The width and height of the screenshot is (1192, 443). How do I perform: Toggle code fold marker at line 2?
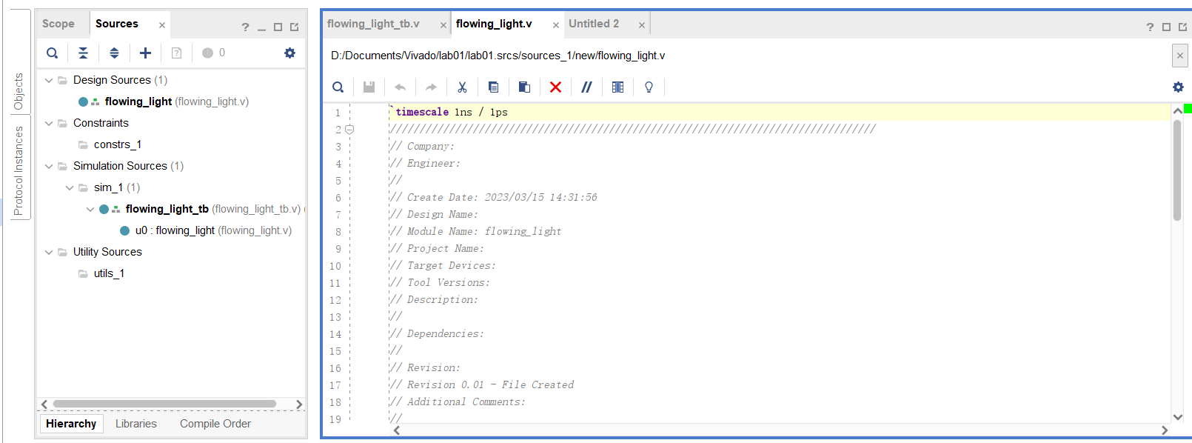[x=349, y=130]
